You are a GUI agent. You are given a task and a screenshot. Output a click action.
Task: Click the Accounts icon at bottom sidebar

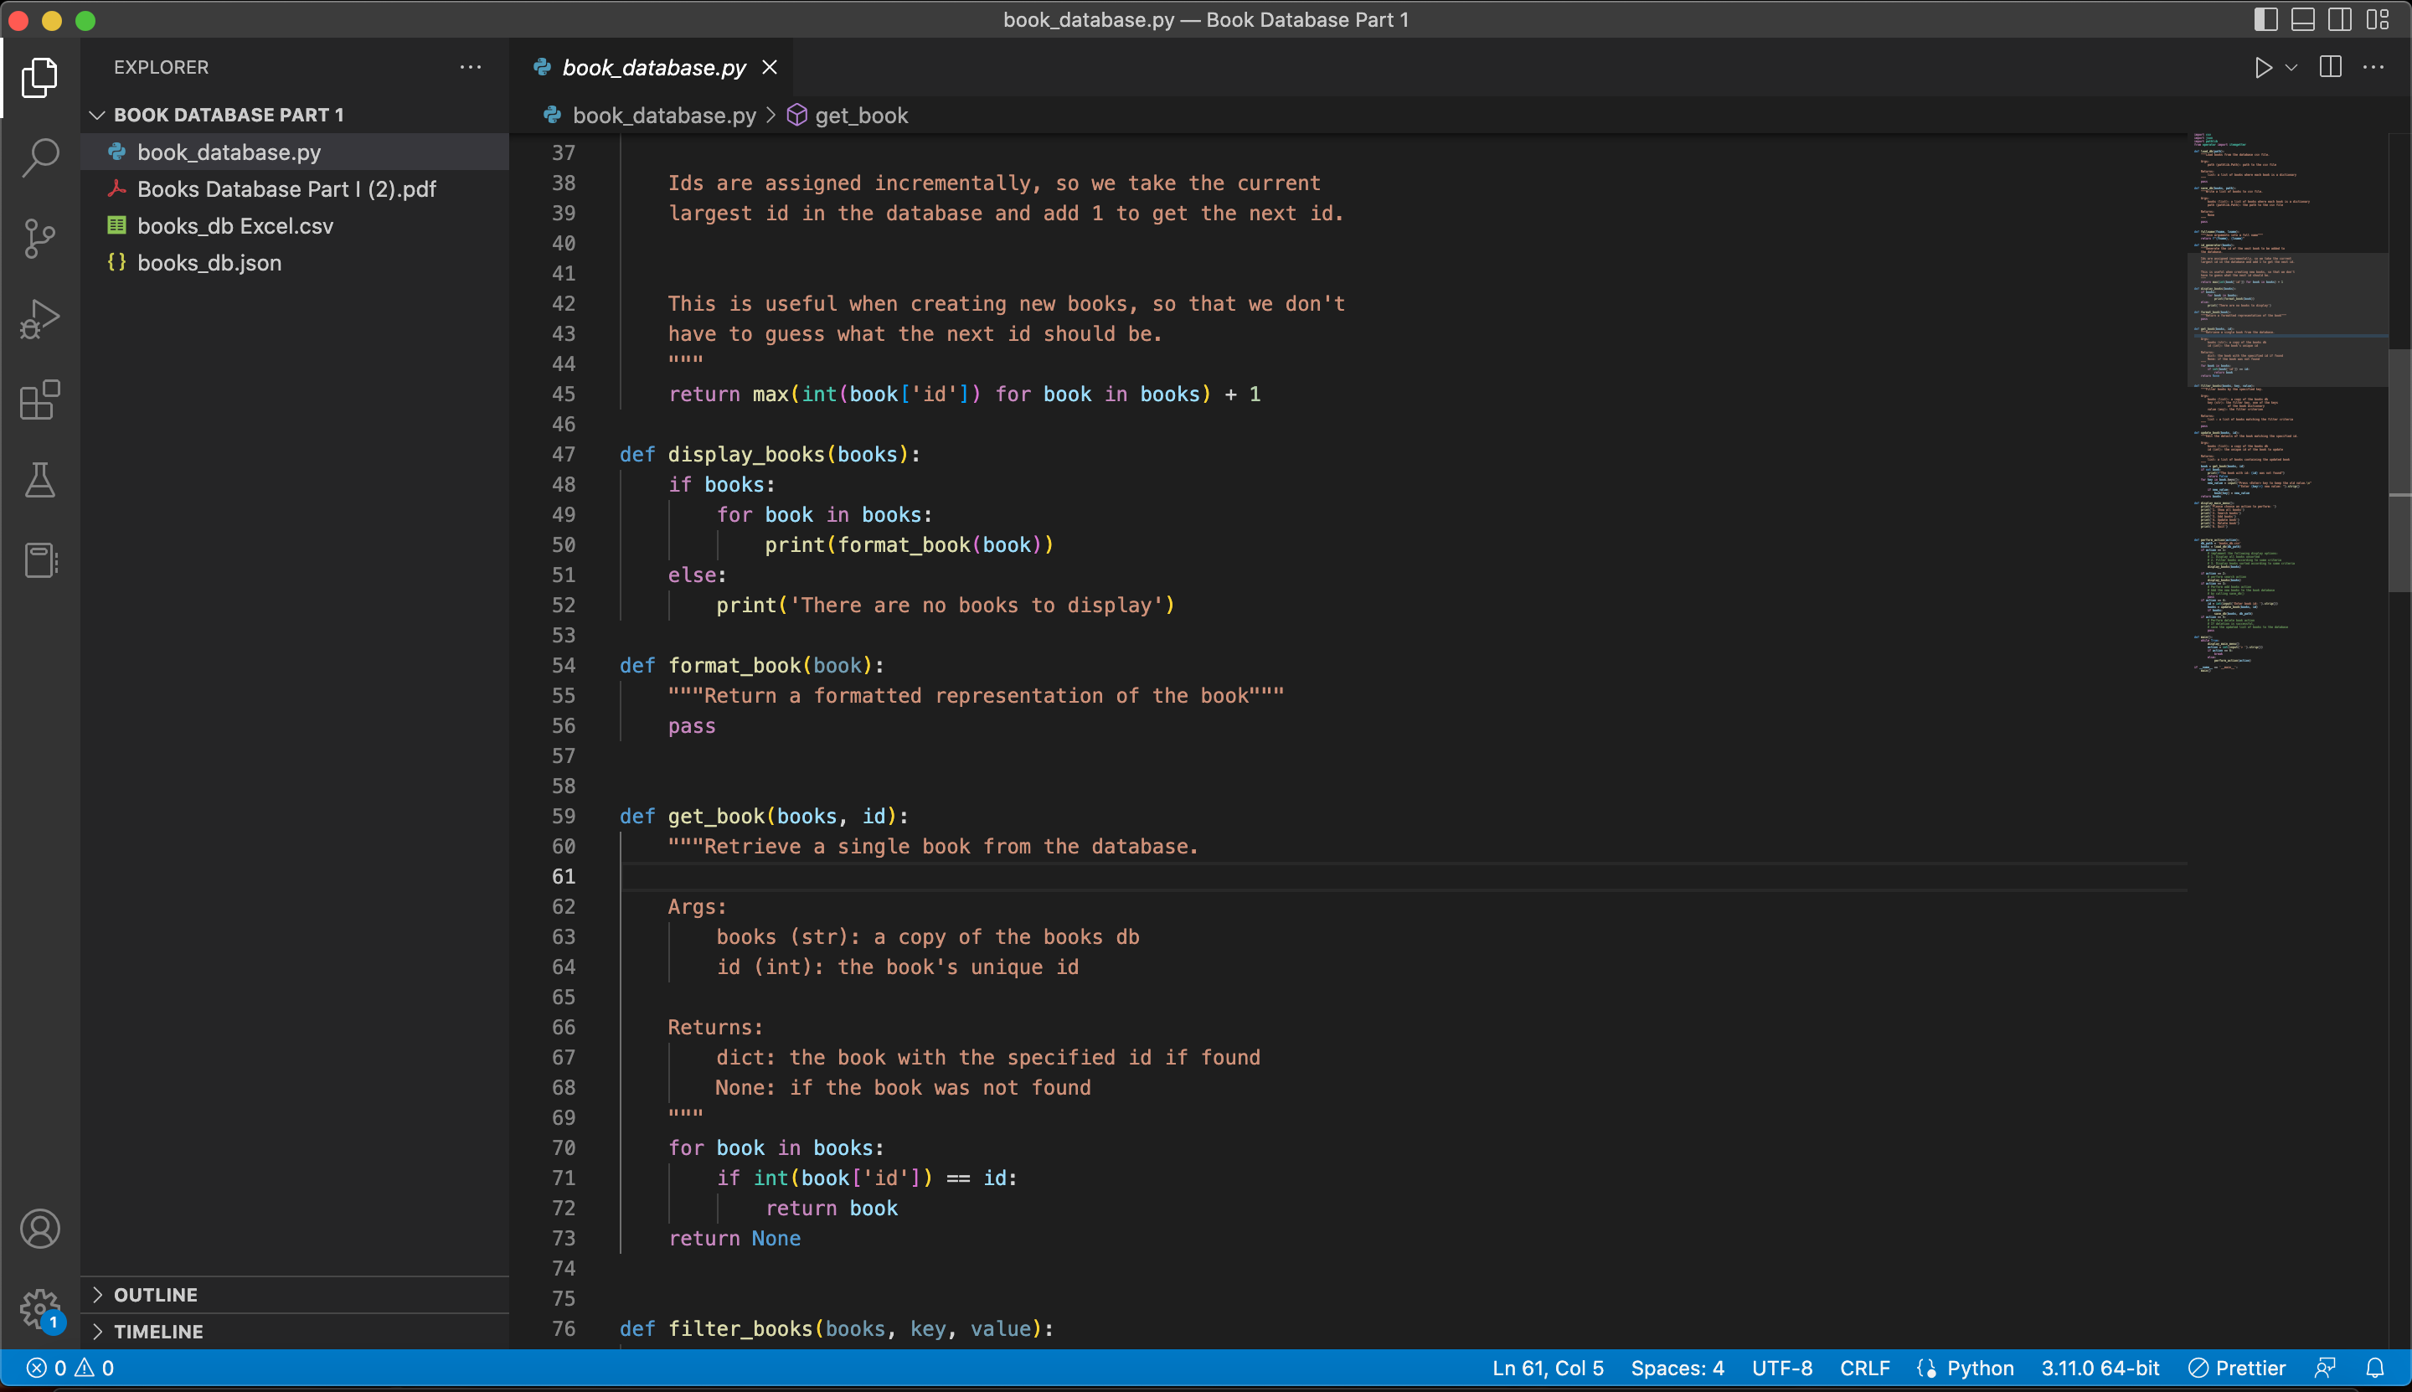(x=39, y=1228)
